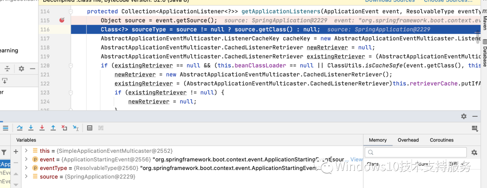Image resolution: width=487 pixels, height=188 pixels.
Task: Collapse the fold marker at line 123
Action: click(x=71, y=92)
